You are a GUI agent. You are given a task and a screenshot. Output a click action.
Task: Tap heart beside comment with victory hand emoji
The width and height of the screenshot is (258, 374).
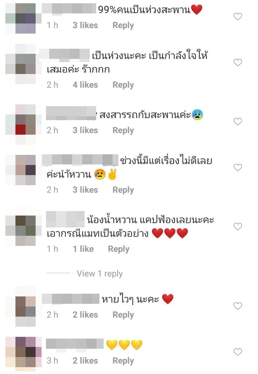(x=238, y=168)
